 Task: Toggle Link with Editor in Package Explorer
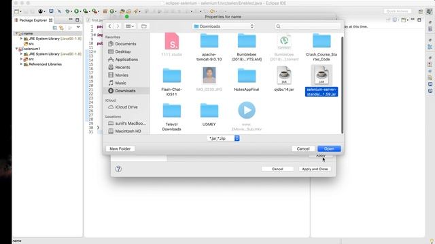(x=61, y=28)
